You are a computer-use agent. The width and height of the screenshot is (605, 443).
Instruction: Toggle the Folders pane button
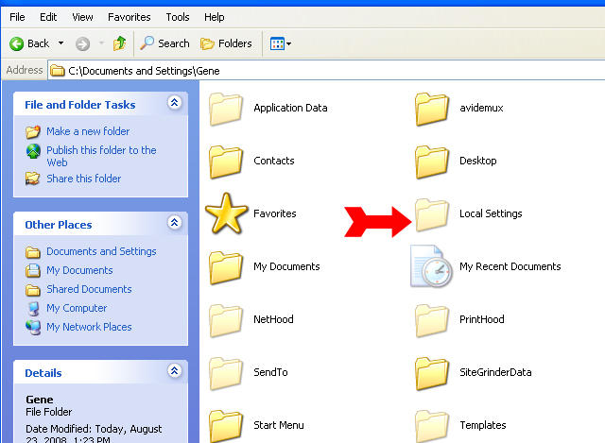226,43
